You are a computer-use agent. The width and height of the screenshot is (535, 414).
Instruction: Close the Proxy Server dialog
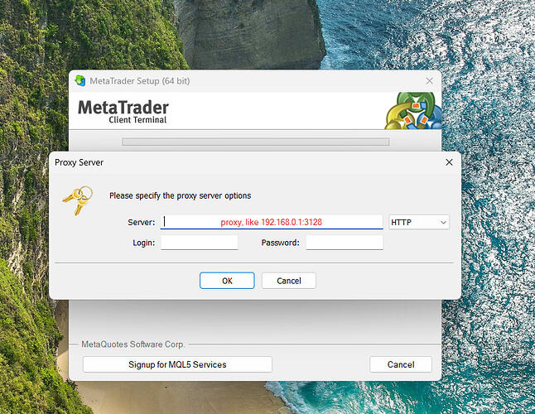click(x=449, y=162)
